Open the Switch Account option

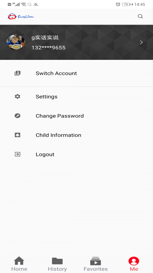(56, 73)
